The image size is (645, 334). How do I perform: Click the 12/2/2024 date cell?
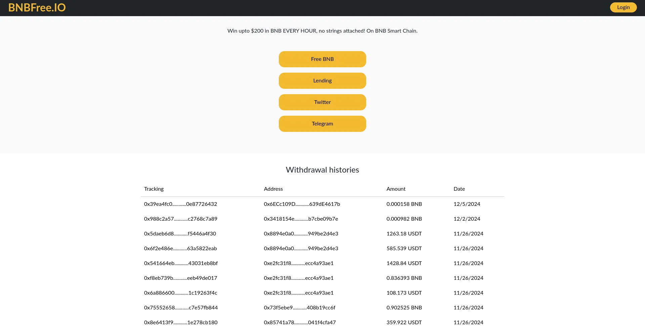(x=467, y=219)
